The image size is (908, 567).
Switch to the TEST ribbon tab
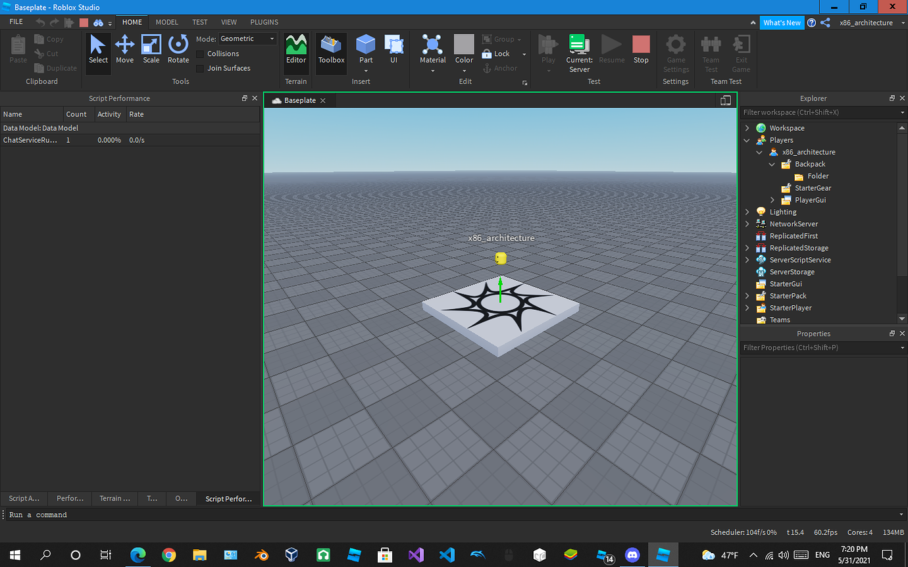pyautogui.click(x=199, y=22)
